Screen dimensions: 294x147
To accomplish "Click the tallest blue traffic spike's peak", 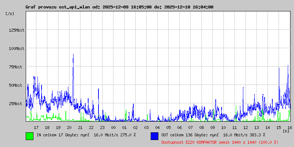I will coord(73,54).
